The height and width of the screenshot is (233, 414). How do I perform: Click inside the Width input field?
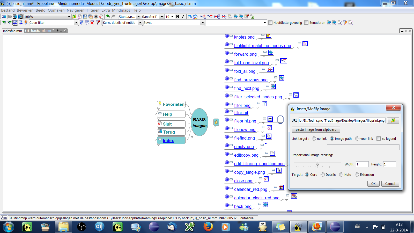362,164
